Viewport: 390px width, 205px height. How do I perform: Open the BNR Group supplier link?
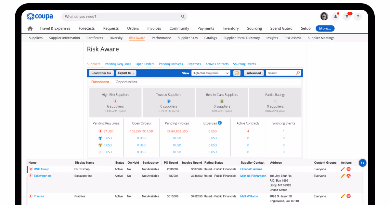[x=42, y=169]
